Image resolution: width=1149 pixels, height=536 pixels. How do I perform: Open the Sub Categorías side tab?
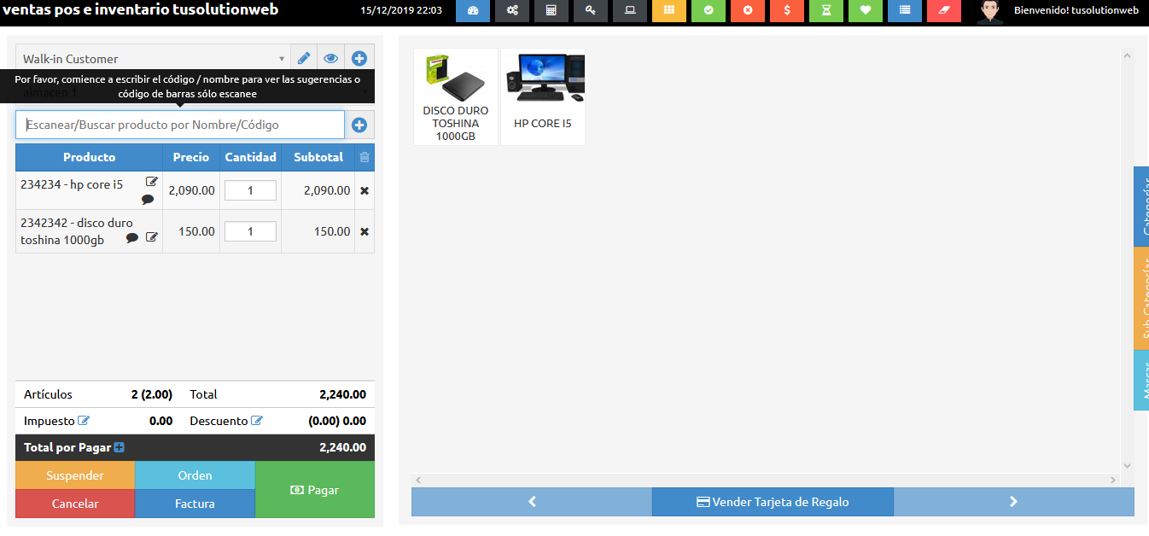1141,299
